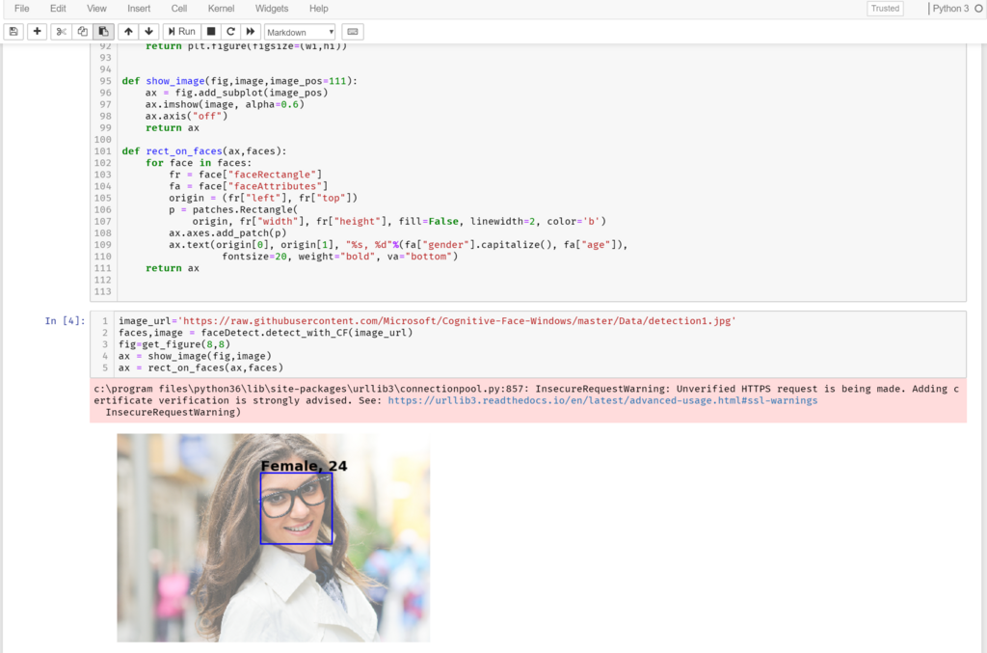Viewport: 987px width, 653px height.
Task: Open the View menu
Action: tap(96, 9)
